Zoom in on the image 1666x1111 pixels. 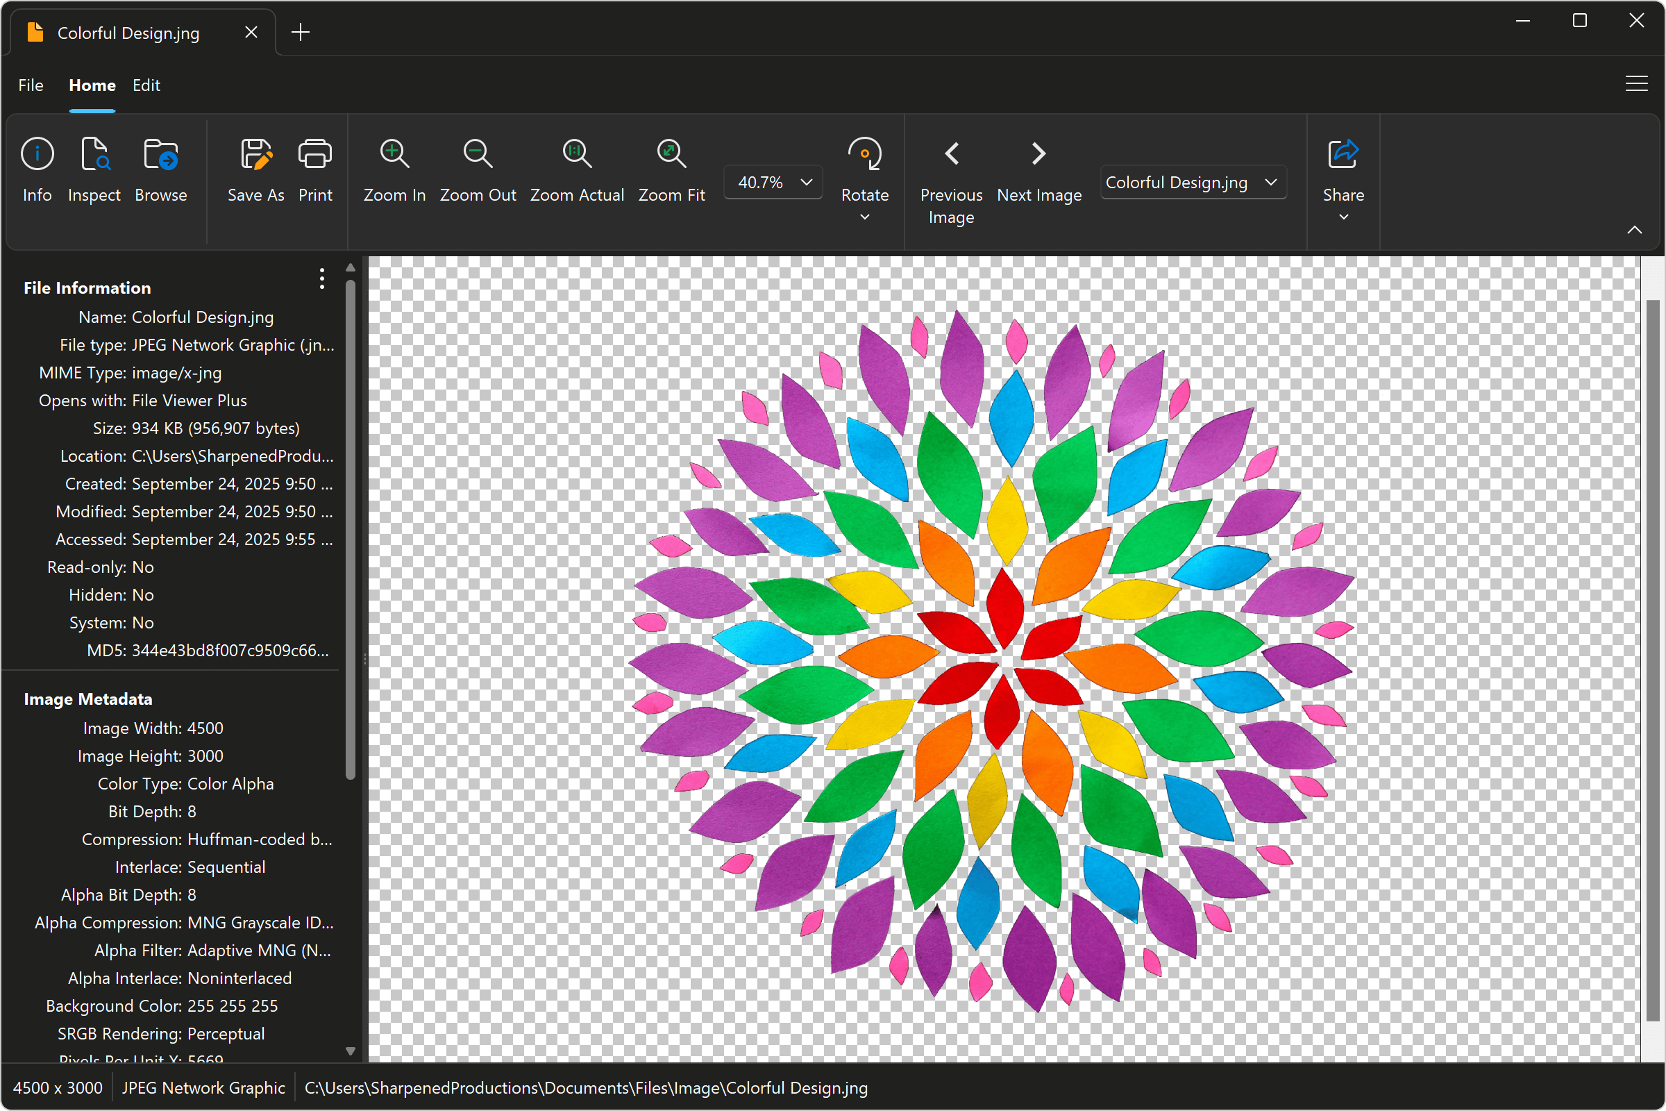[x=394, y=170]
